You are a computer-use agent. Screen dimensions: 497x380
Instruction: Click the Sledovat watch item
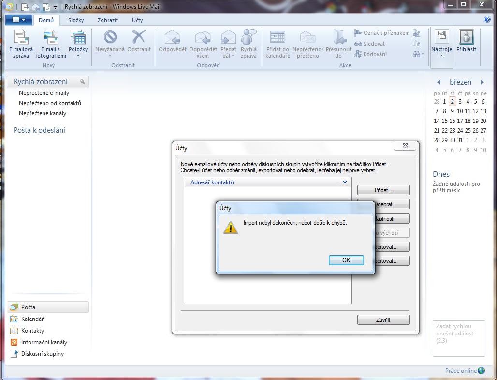click(369, 44)
